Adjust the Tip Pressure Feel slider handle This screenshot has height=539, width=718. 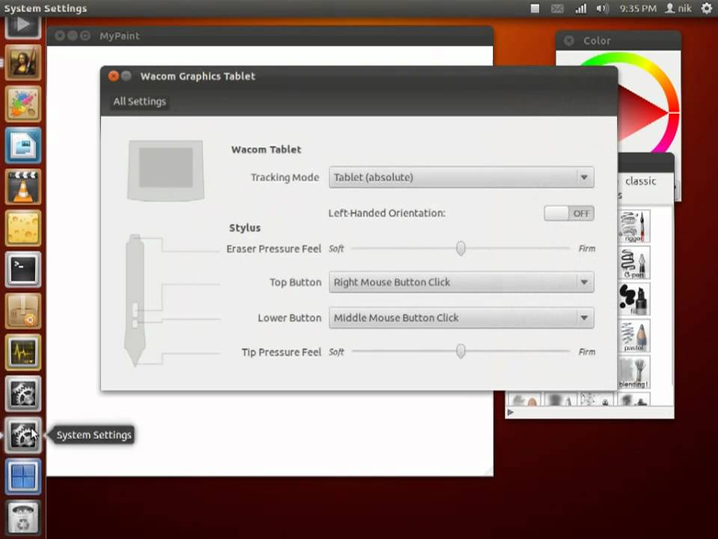point(461,352)
